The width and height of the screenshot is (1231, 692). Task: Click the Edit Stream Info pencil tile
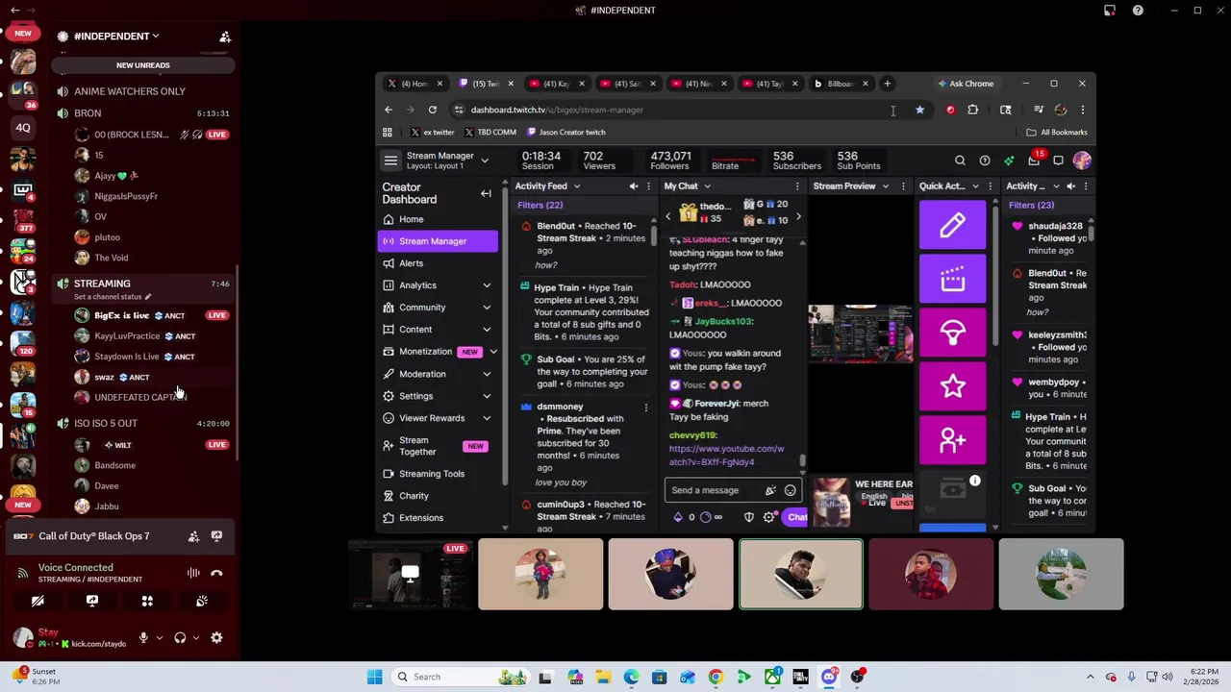(x=952, y=225)
